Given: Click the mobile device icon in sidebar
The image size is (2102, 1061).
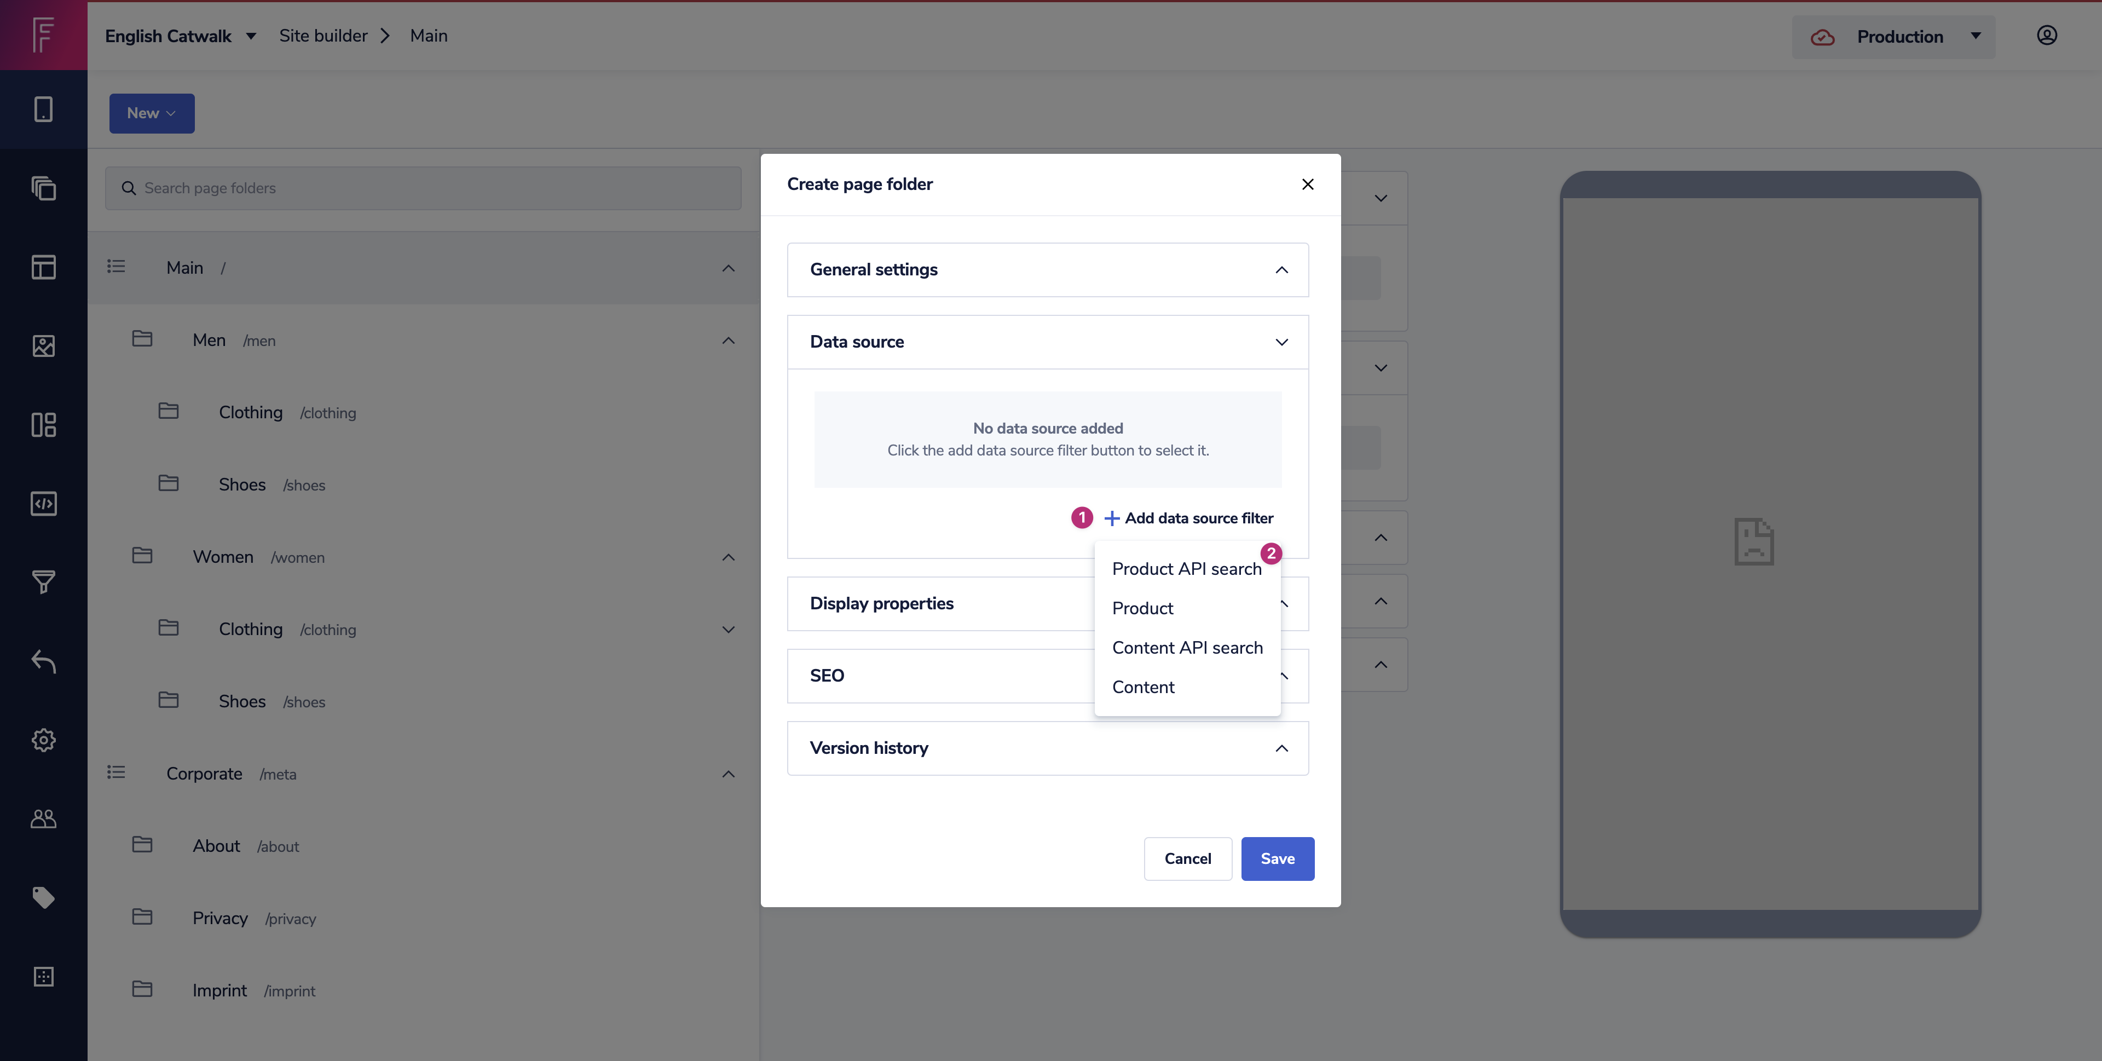Looking at the screenshot, I should [x=43, y=109].
